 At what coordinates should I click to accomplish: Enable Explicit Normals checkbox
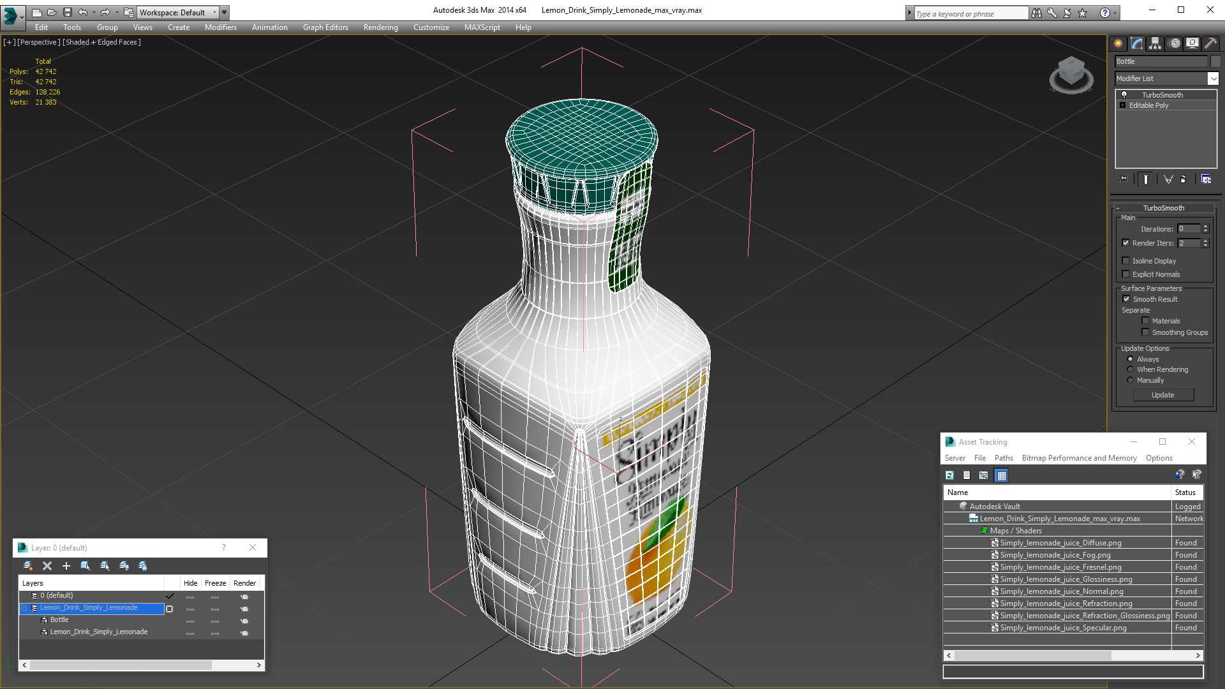click(x=1125, y=274)
